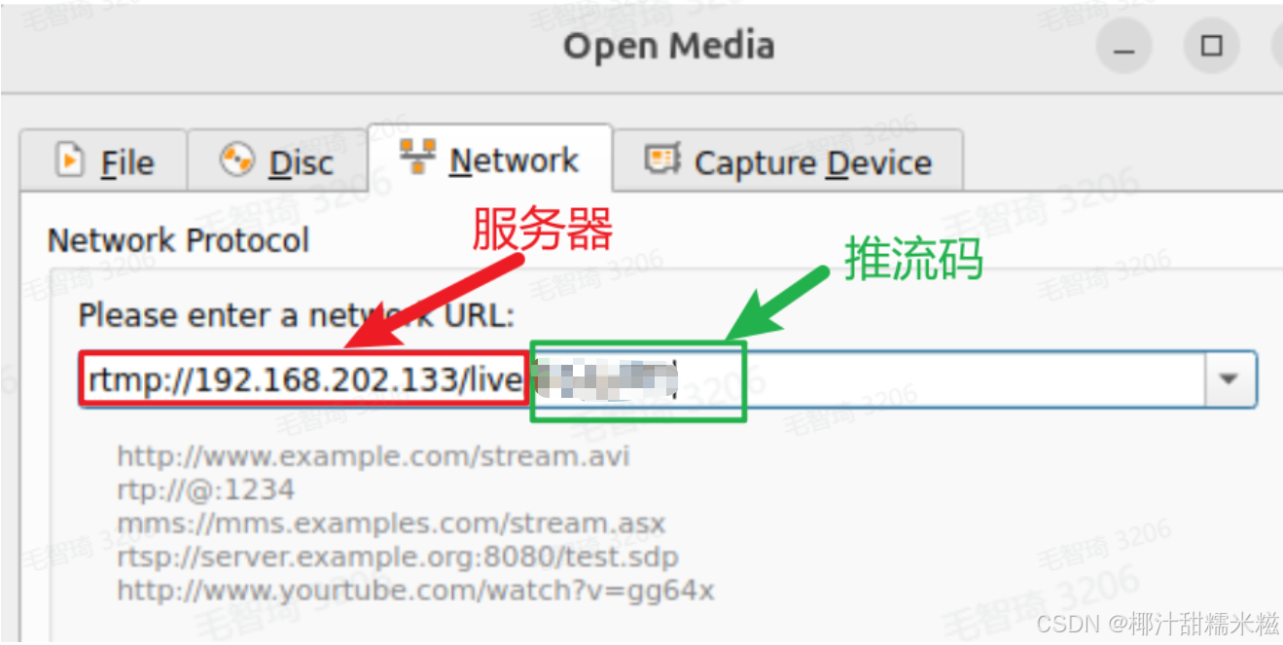Click the File tab's play-file icon
1283x645 pixels.
[69, 160]
